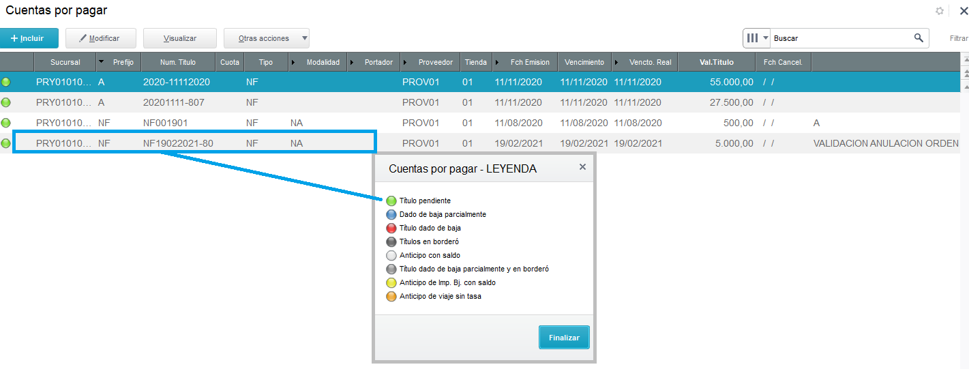This screenshot has height=369, width=969.
Task: Select title 2020-11112020
Action: click(x=177, y=82)
